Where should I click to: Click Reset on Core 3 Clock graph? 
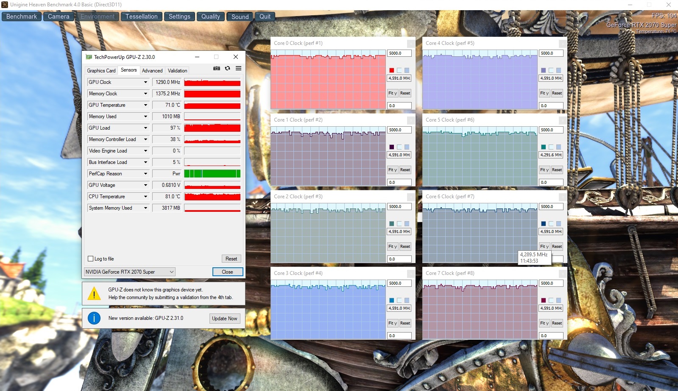[405, 323]
